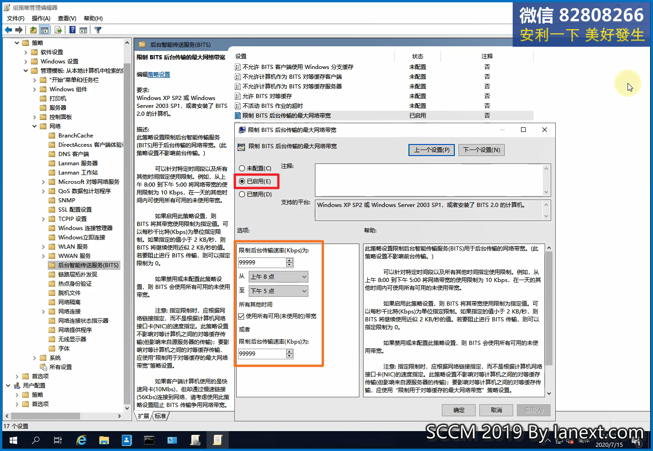The width and height of the screenshot is (653, 451).
Task: Open the Windows Start menu
Action: point(13,440)
